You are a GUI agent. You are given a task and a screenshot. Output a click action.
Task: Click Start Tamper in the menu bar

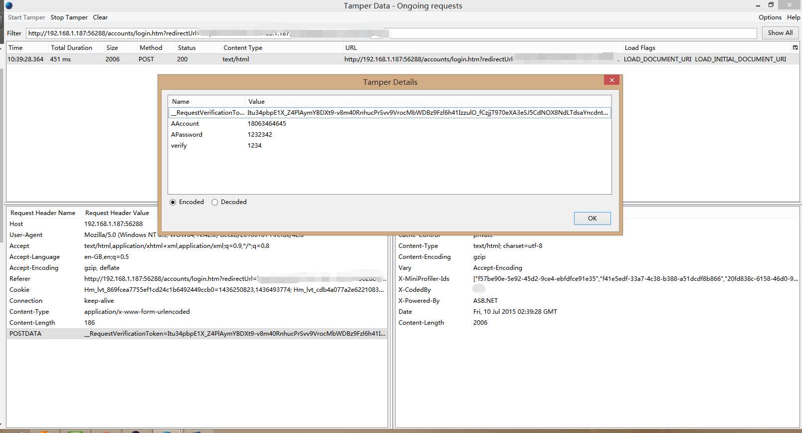(26, 17)
